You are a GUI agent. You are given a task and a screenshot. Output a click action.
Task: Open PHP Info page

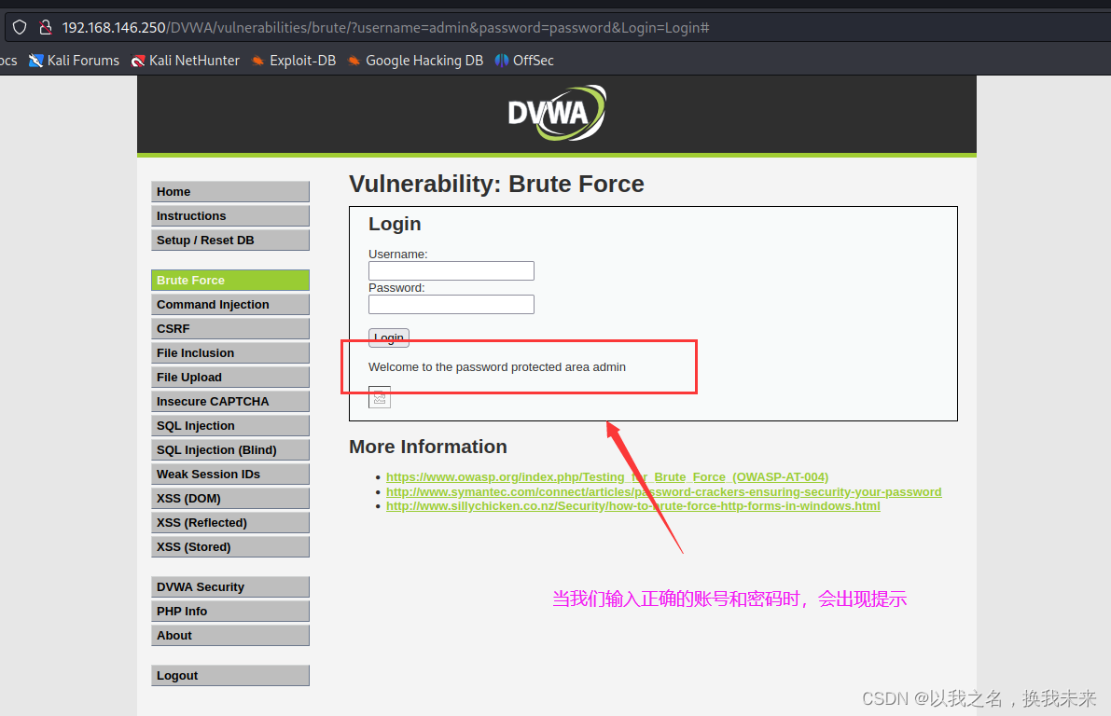pos(230,612)
